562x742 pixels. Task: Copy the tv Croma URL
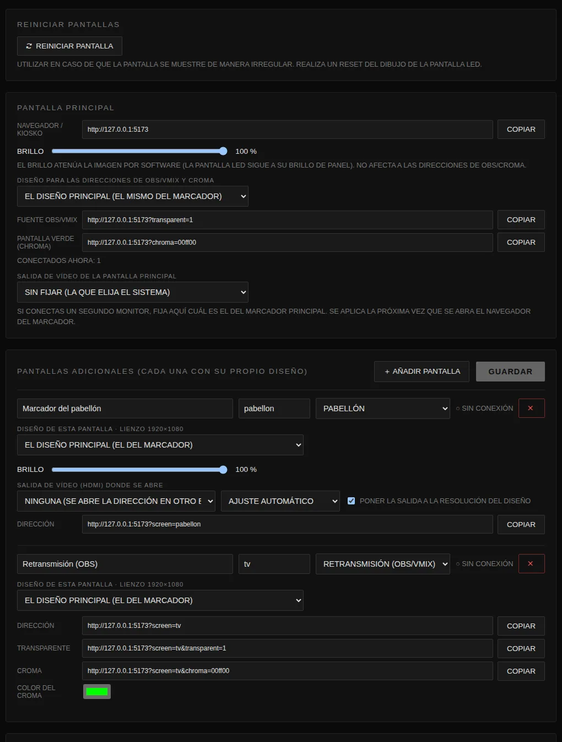(x=521, y=671)
